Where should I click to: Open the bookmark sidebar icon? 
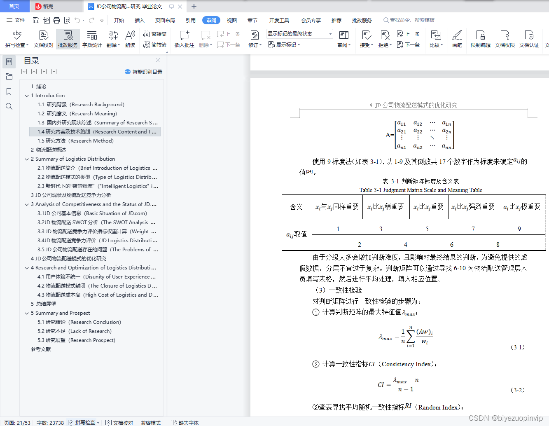coord(9,91)
